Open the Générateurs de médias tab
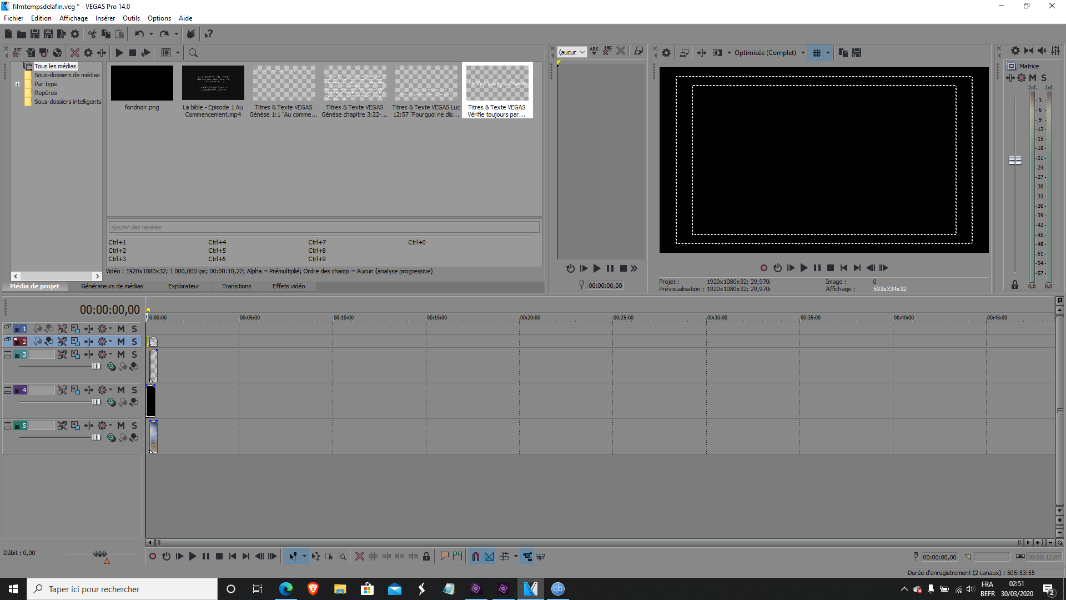 click(x=112, y=286)
